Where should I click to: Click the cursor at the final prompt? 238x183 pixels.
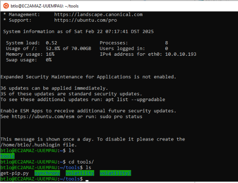pyautogui.click(x=87, y=181)
